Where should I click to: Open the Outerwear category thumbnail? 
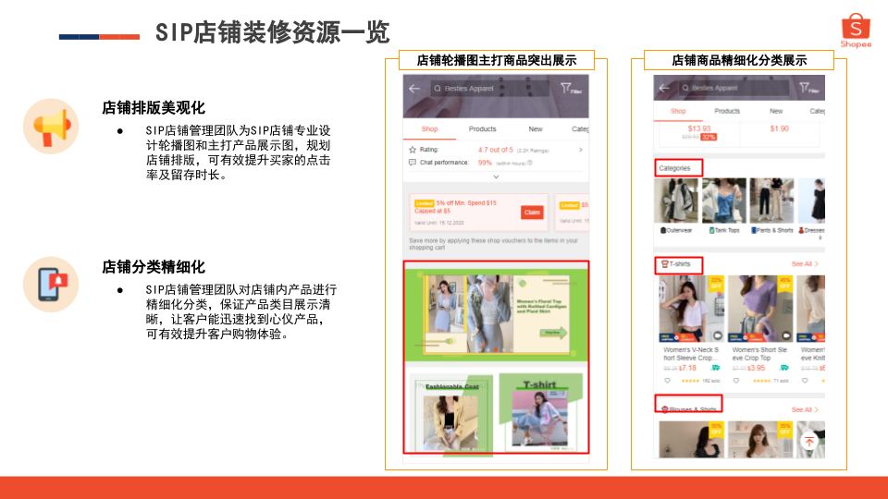(675, 205)
